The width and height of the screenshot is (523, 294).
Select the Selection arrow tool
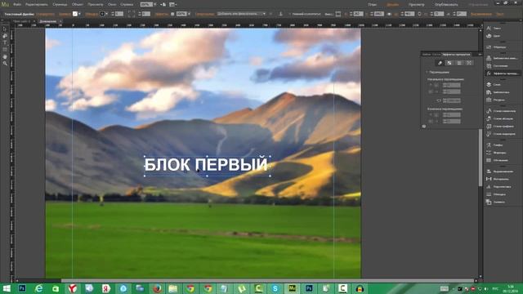coord(5,29)
